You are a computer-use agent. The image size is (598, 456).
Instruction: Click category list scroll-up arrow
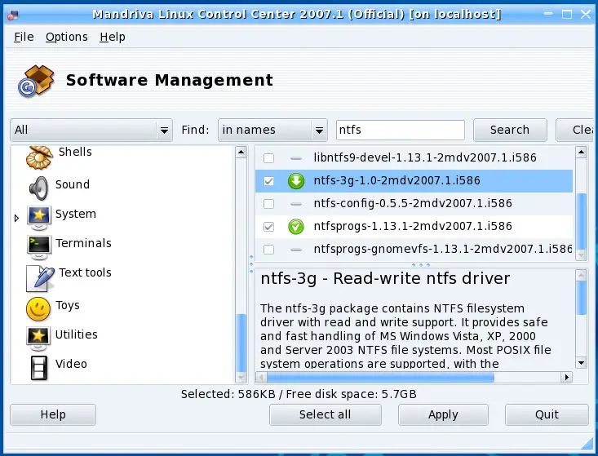pyautogui.click(x=241, y=152)
